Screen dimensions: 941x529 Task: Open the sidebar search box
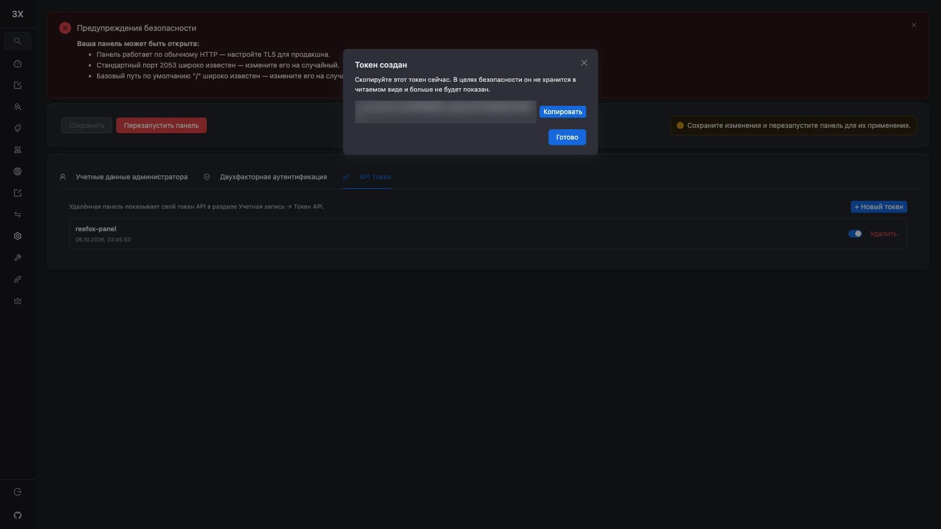[x=18, y=41]
